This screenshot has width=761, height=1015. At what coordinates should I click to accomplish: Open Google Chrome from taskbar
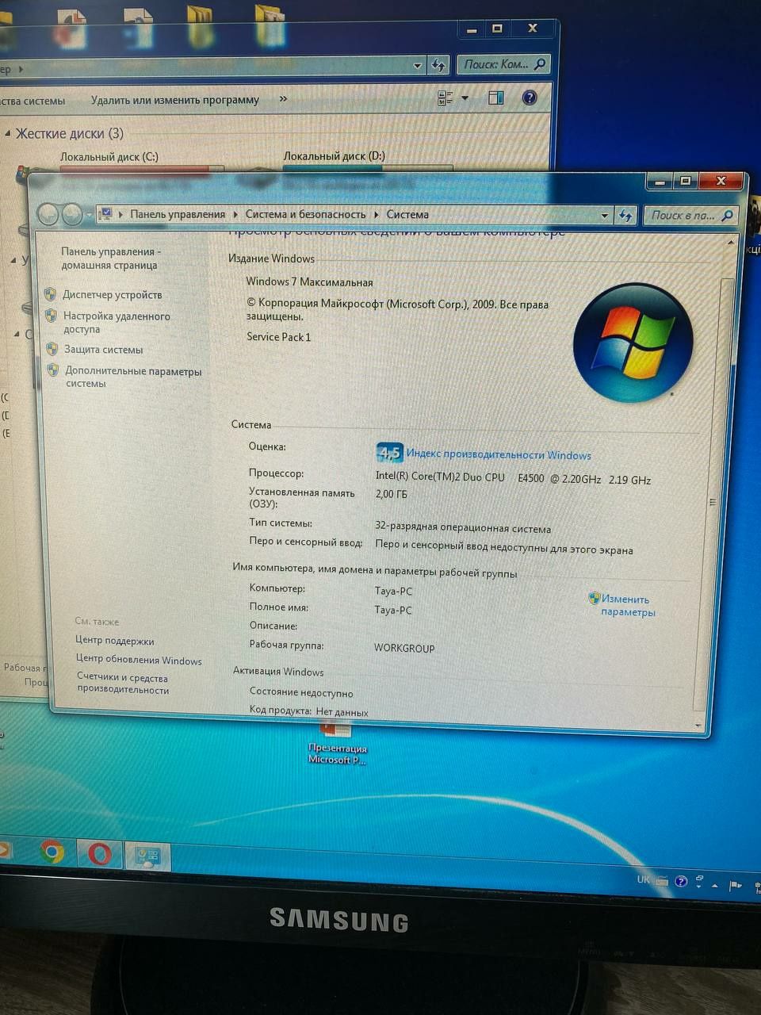(x=53, y=852)
